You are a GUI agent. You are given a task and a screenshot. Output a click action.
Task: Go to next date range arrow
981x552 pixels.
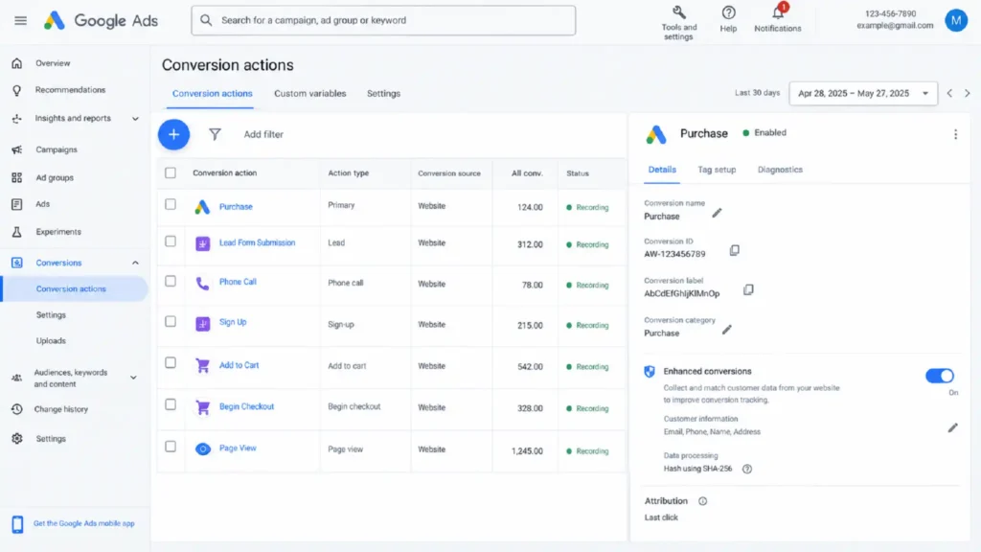point(968,93)
